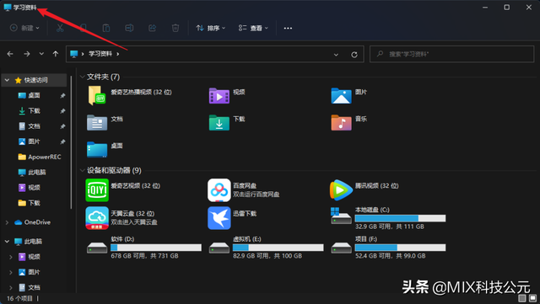Image resolution: width=540 pixels, height=304 pixels.
Task: Collapse the 快速访问 tree section
Action: point(7,80)
